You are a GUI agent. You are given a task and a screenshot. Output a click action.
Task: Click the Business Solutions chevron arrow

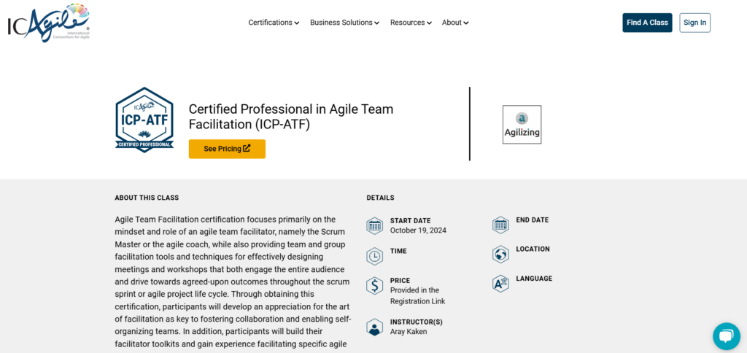pos(377,23)
